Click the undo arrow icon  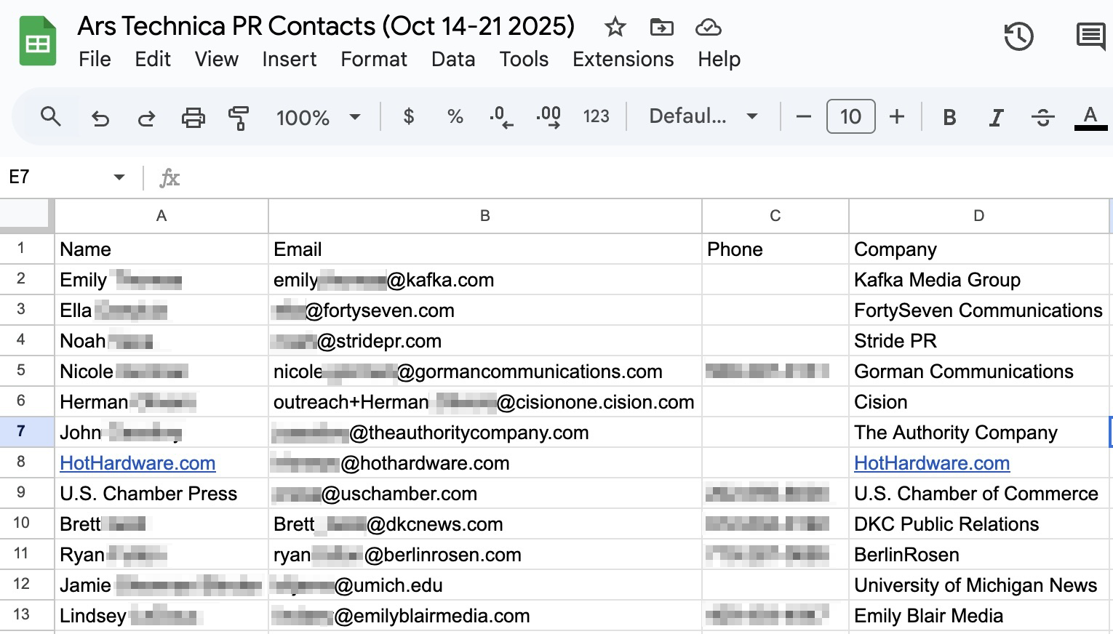100,117
